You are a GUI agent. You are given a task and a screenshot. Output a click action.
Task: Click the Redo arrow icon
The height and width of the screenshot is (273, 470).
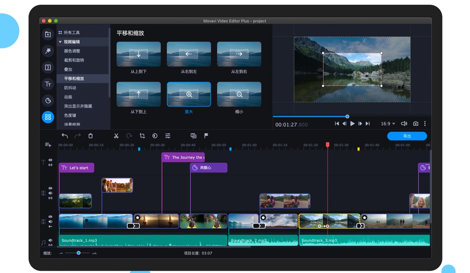78,136
